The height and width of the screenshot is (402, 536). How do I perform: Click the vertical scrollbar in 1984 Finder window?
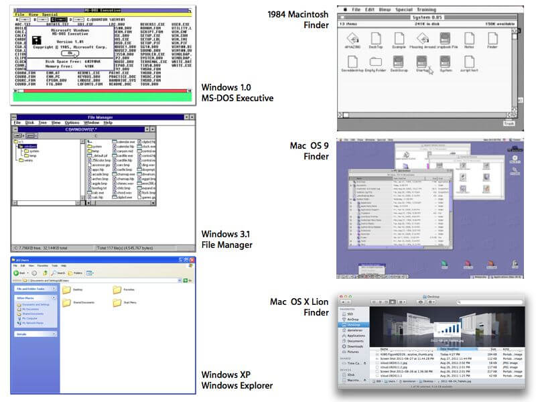515,70
